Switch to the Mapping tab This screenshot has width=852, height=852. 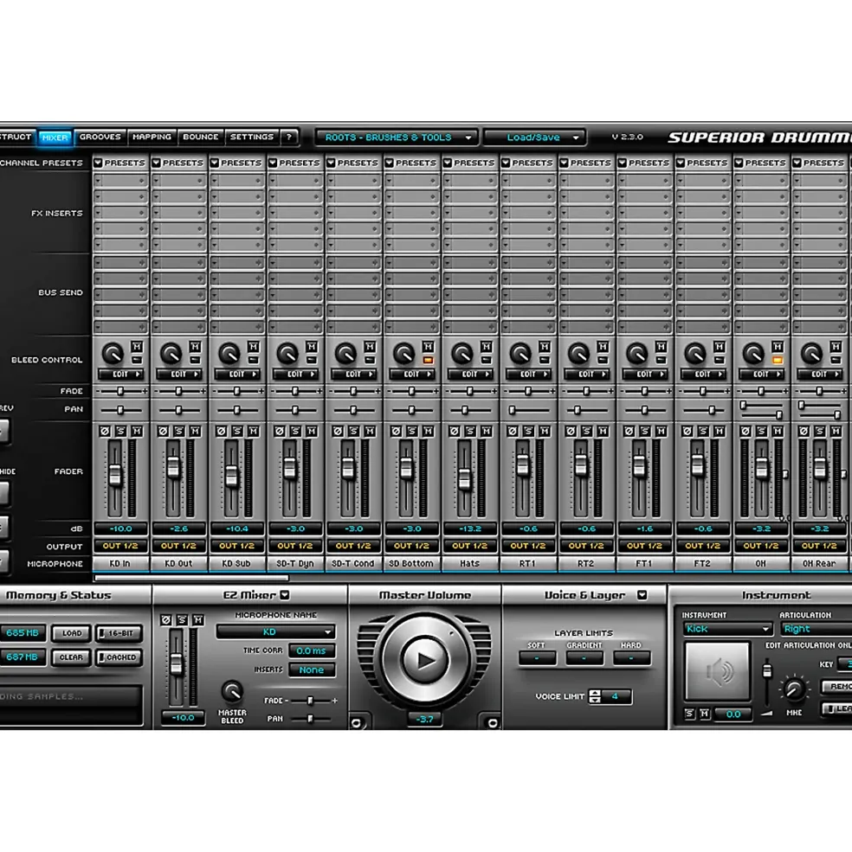click(x=152, y=137)
